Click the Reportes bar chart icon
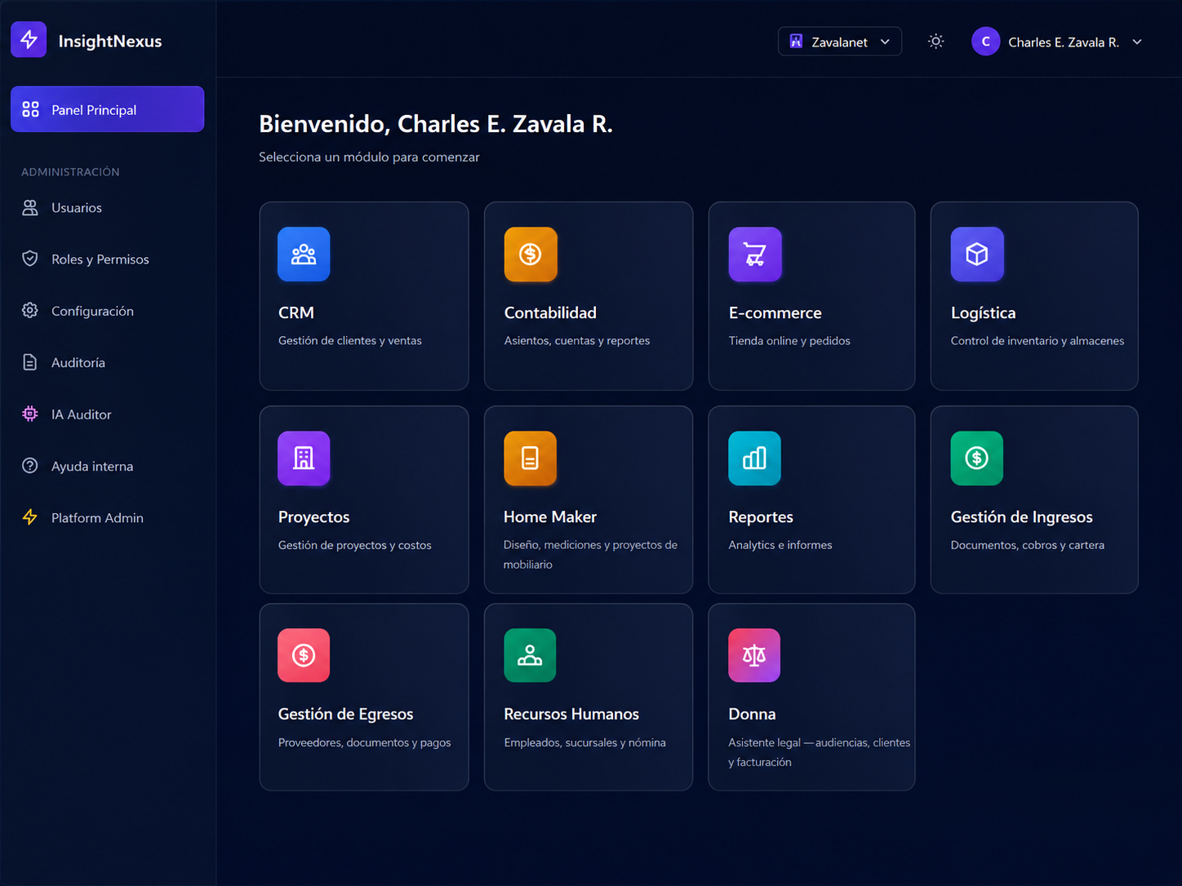The width and height of the screenshot is (1182, 886). point(754,459)
